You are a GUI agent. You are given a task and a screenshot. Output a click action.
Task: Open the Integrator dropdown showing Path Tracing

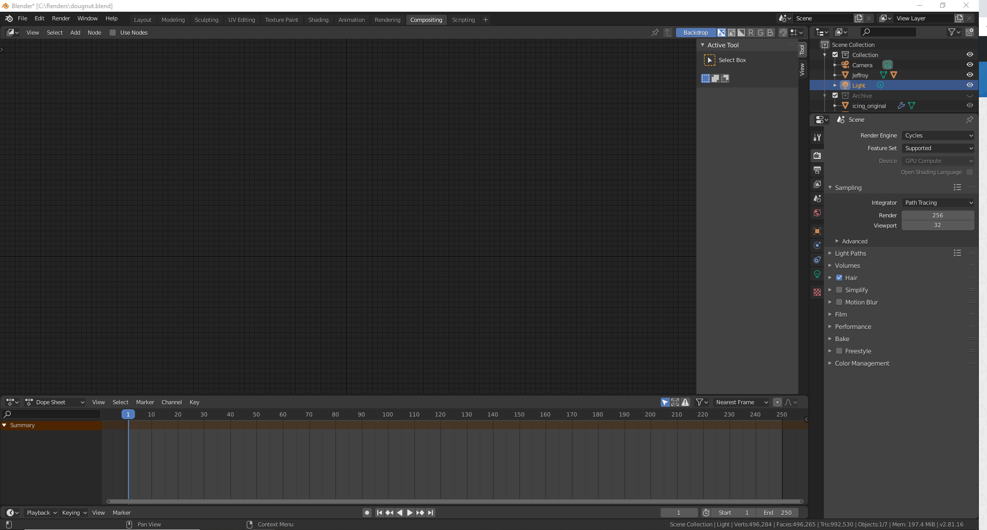pos(938,202)
